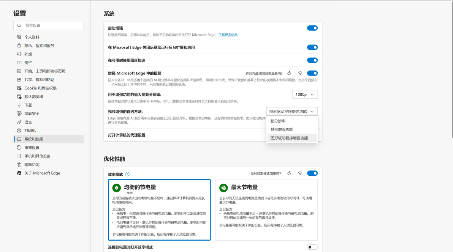Click the 系统和性能 laptop icon
Image resolution: width=453 pixels, height=252 pixels.
tap(19, 139)
